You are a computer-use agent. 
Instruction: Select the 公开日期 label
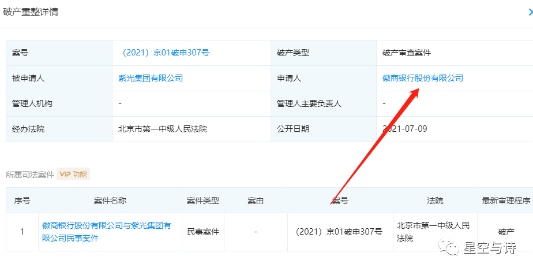tap(293, 129)
